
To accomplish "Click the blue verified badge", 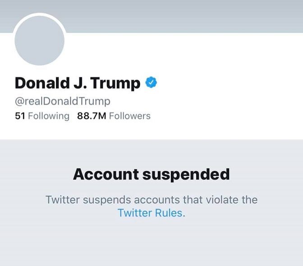I will point(151,83).
